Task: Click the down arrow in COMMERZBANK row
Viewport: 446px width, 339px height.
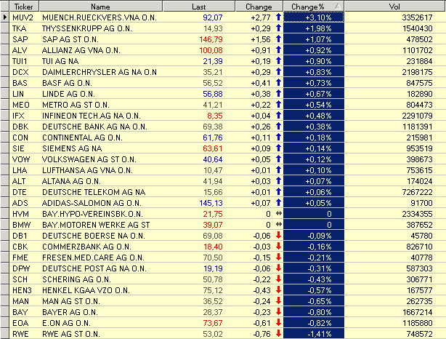Action: (278, 246)
